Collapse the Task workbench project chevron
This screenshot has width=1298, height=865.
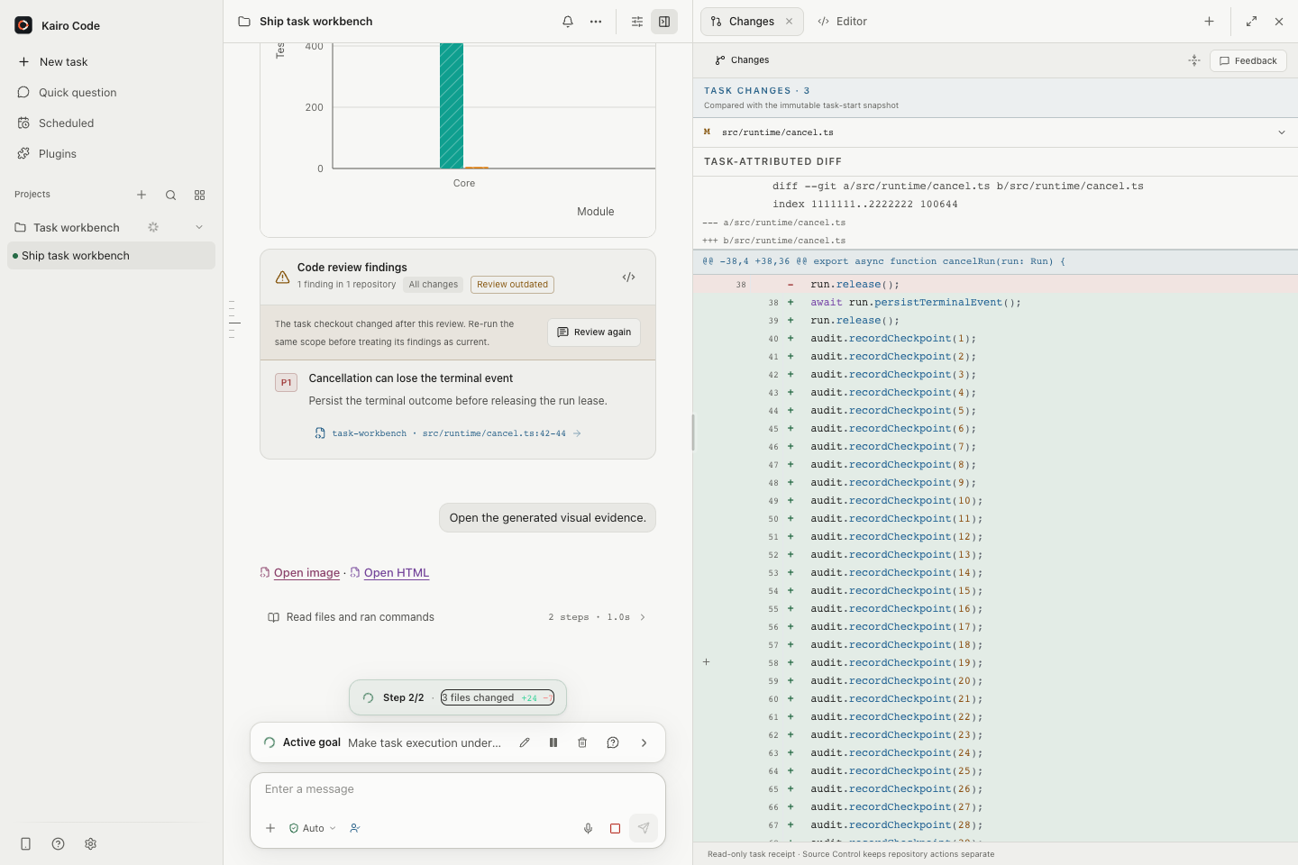199,227
